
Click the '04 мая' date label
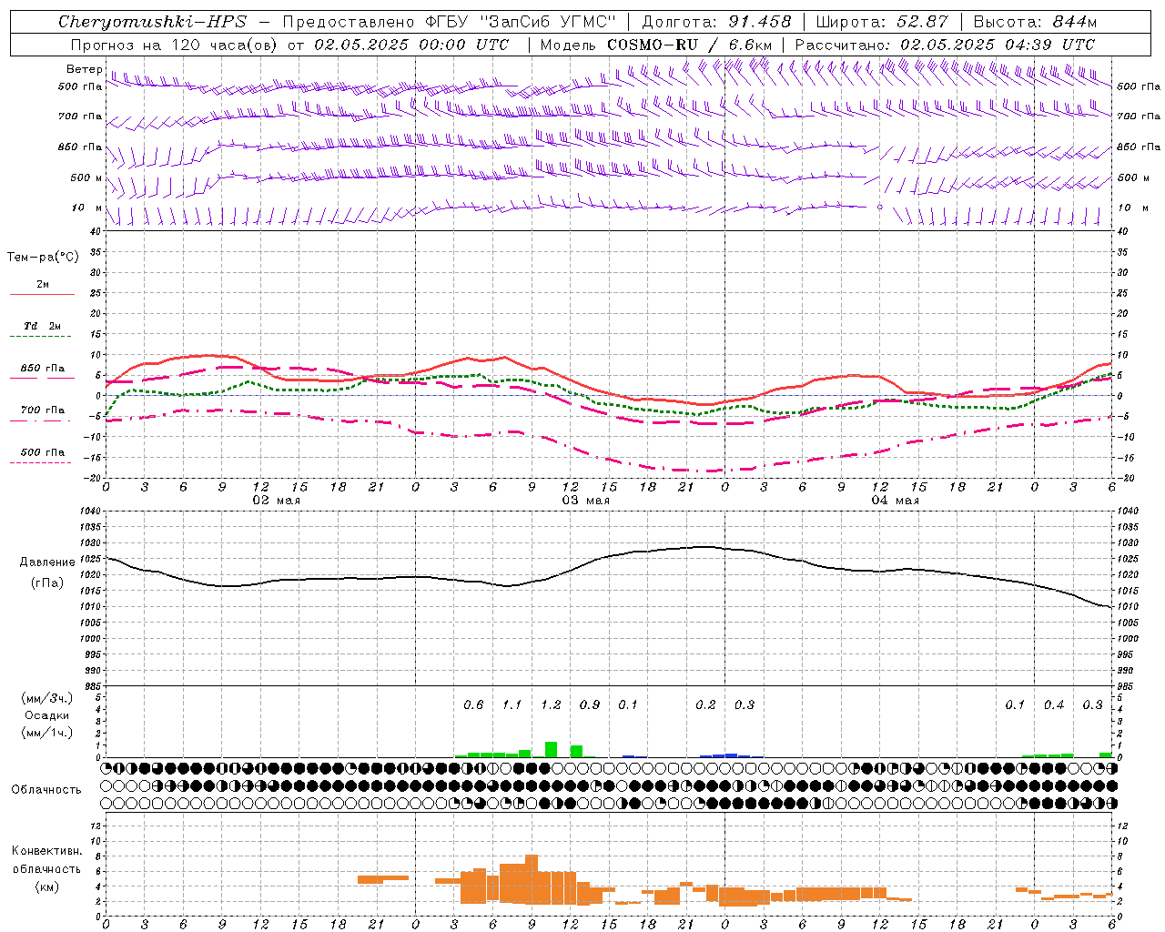tap(895, 501)
